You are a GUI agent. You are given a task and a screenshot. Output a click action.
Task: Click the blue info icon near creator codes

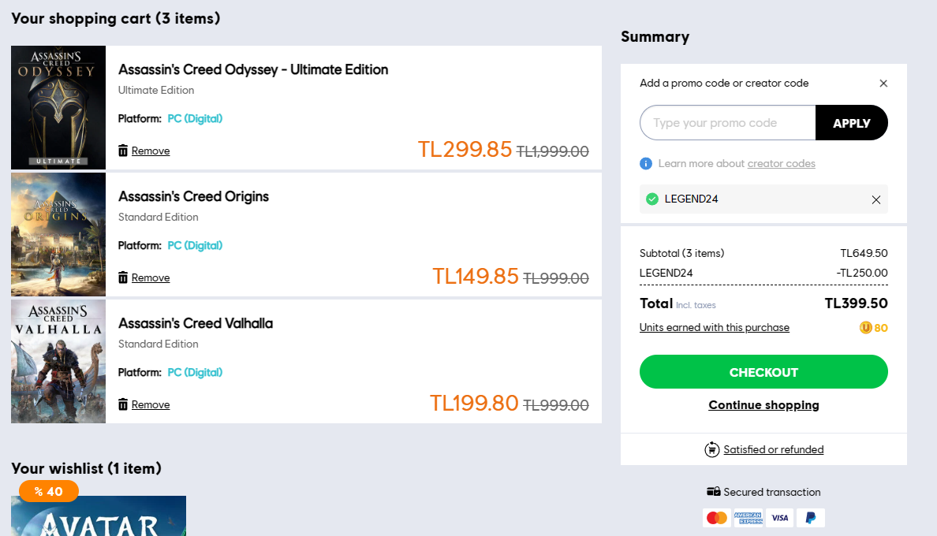(x=646, y=163)
